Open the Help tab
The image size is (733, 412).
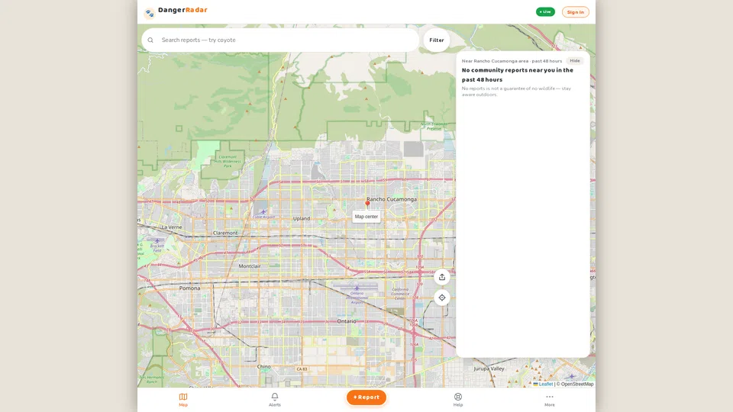coord(458,400)
